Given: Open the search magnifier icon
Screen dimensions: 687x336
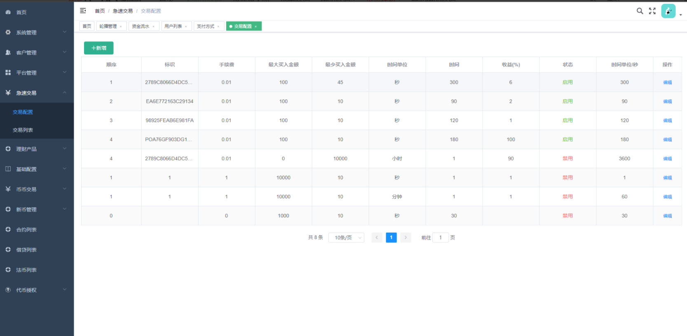Looking at the screenshot, I should [x=640, y=11].
